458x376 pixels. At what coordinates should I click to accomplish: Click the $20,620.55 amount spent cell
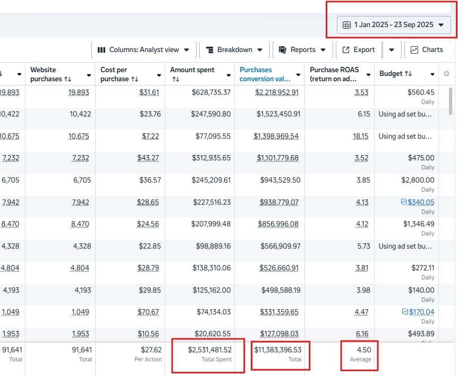pyautogui.click(x=213, y=334)
